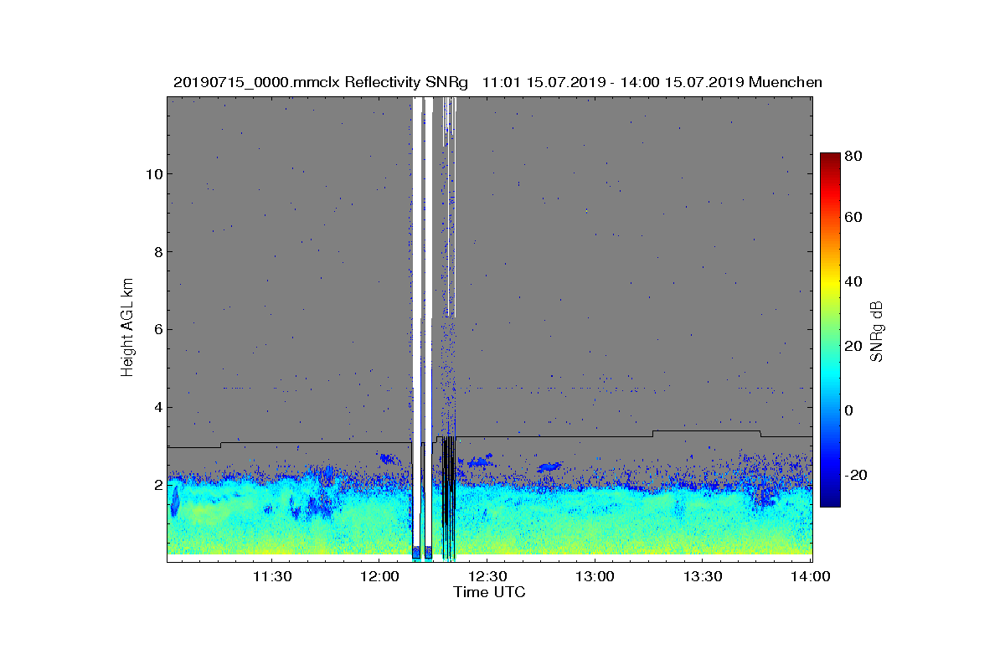The height and width of the screenshot is (670, 1005).
Task: Click the SNRg color scale bar
Action: [830, 330]
